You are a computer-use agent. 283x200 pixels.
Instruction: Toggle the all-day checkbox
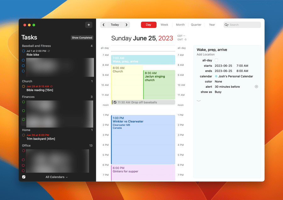pyautogui.click(x=216, y=60)
